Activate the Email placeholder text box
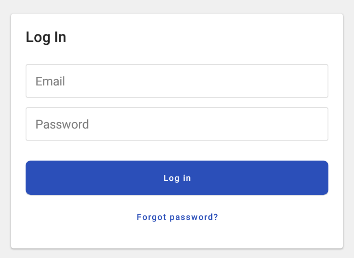The image size is (354, 258). point(50,81)
